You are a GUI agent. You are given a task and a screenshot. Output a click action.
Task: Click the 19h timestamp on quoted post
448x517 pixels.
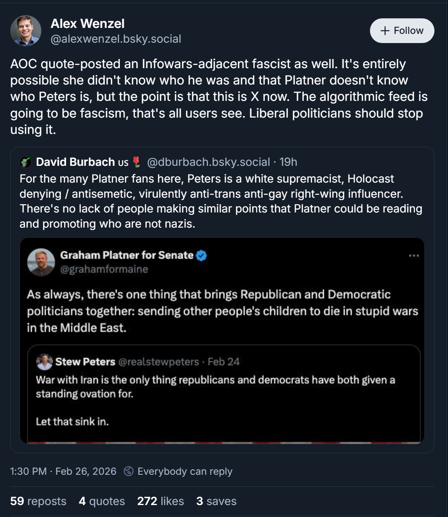coord(288,162)
